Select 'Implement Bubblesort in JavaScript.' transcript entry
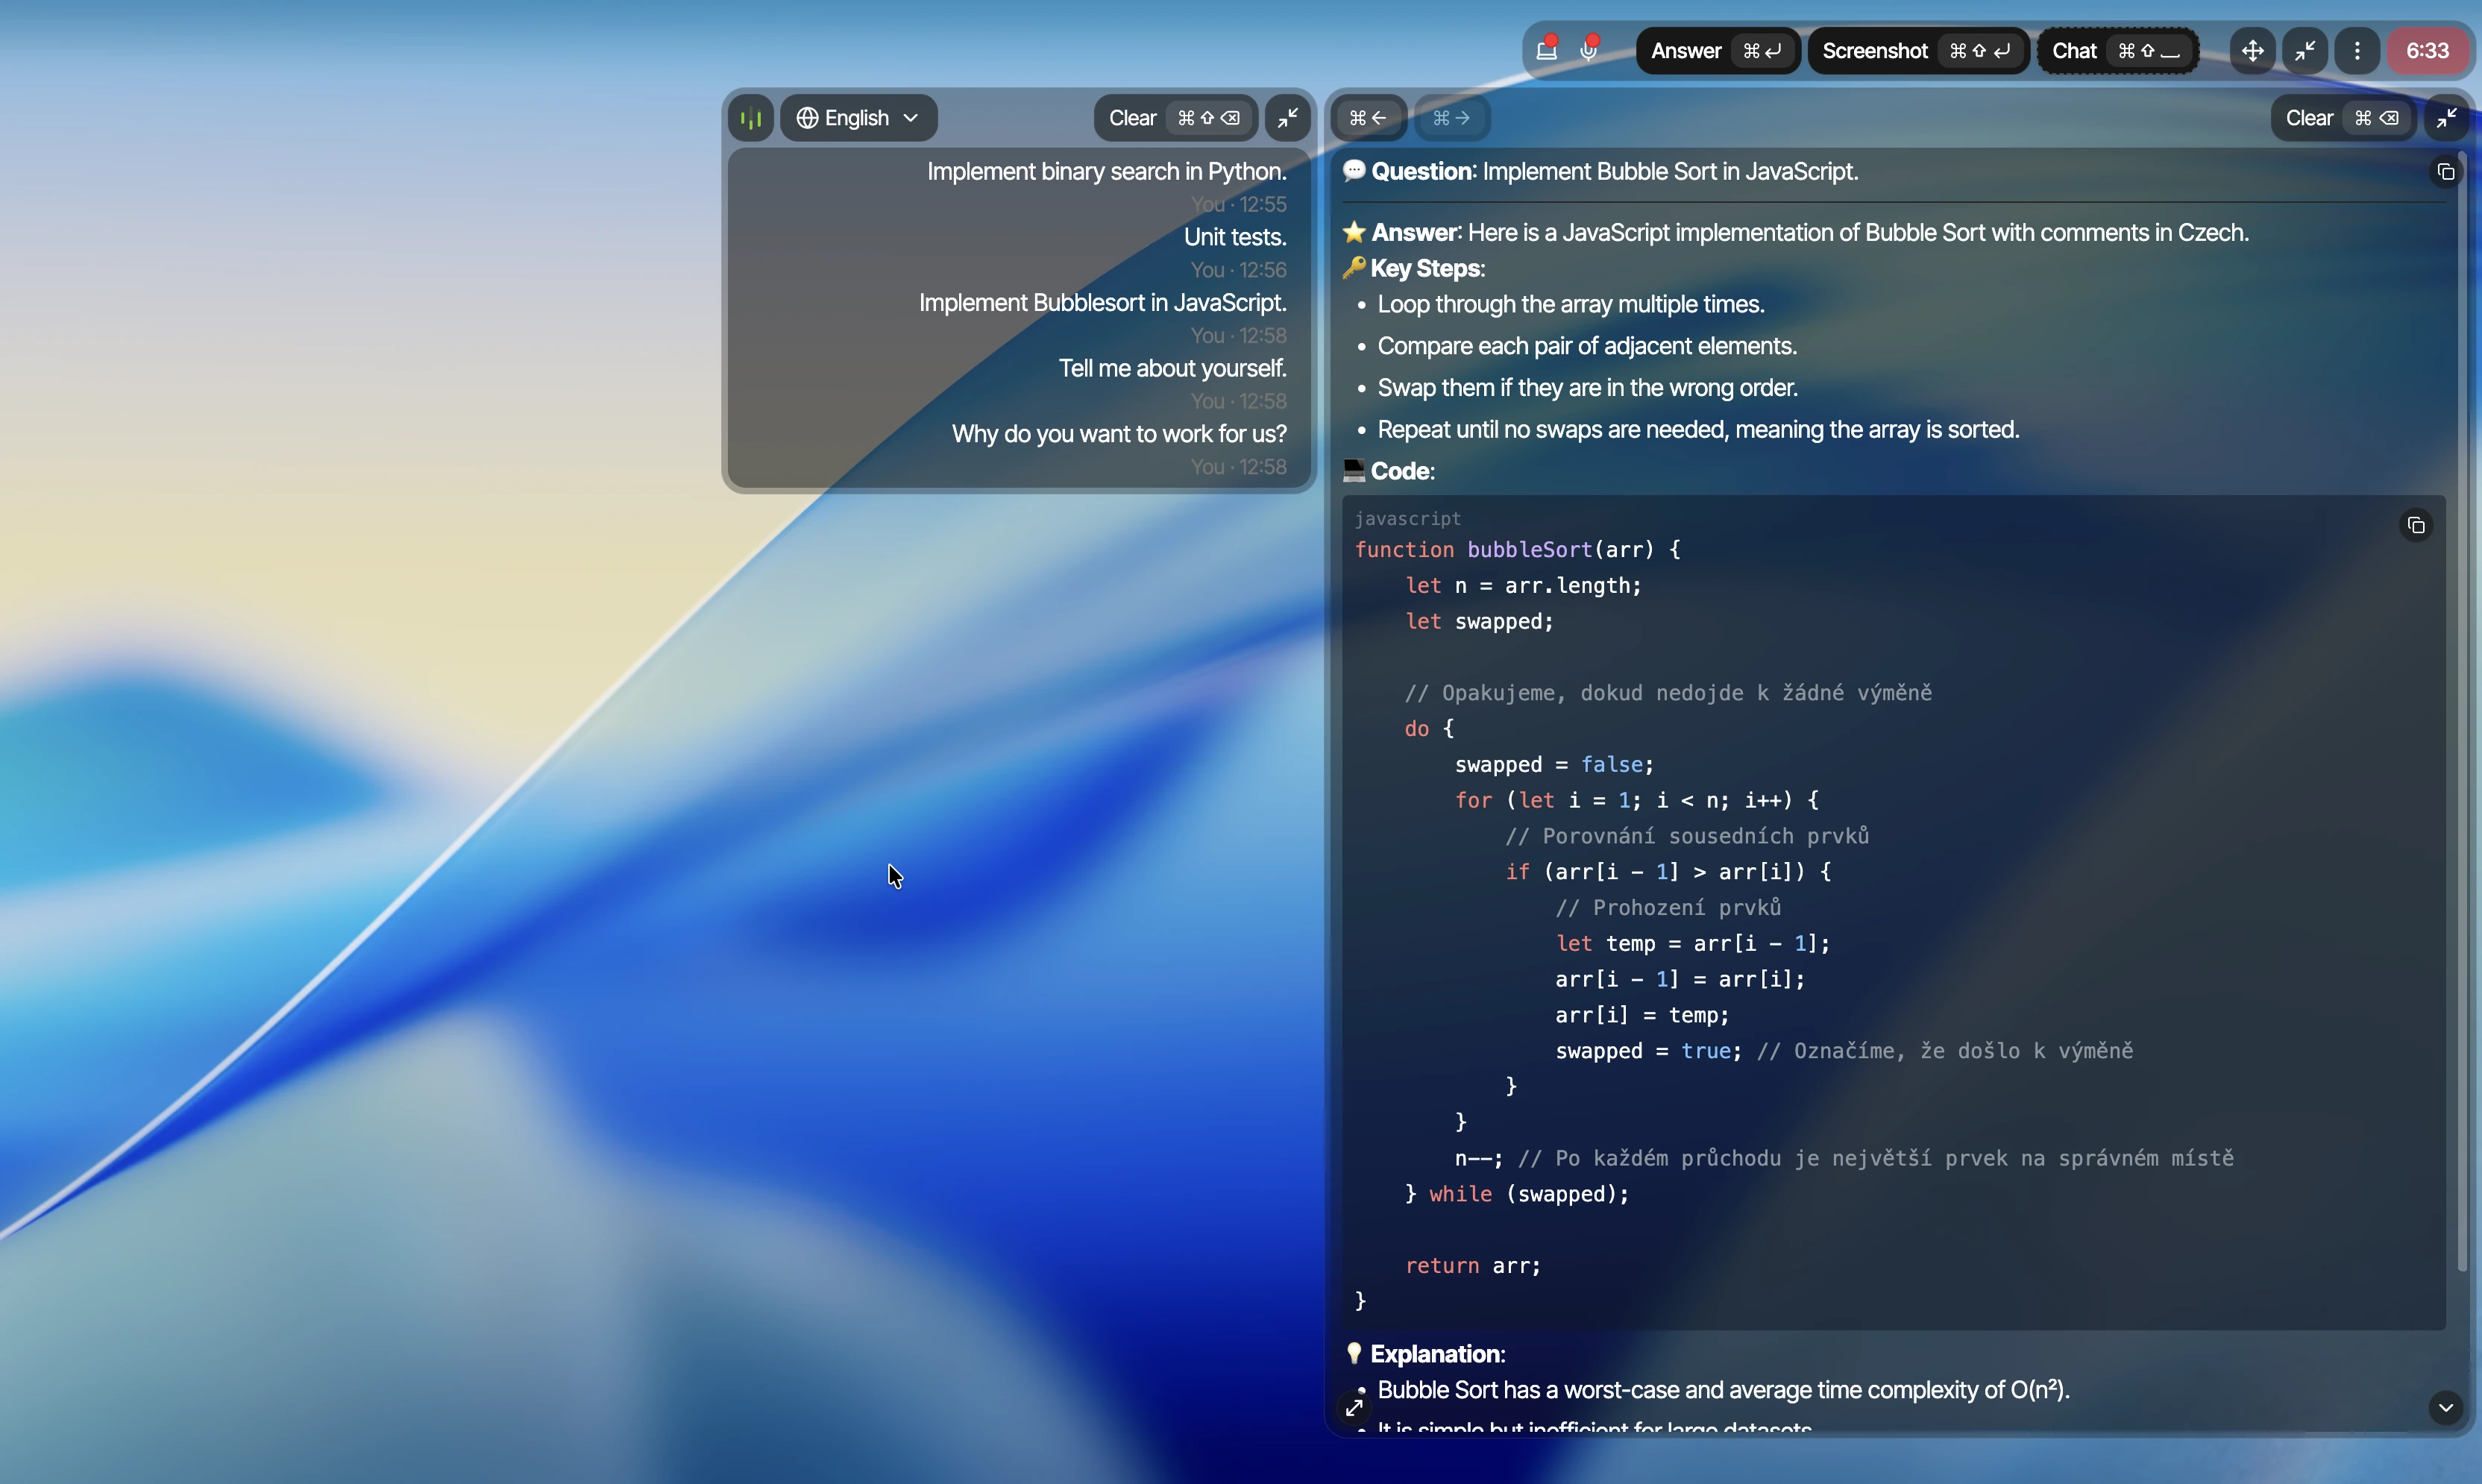 (x=1102, y=302)
